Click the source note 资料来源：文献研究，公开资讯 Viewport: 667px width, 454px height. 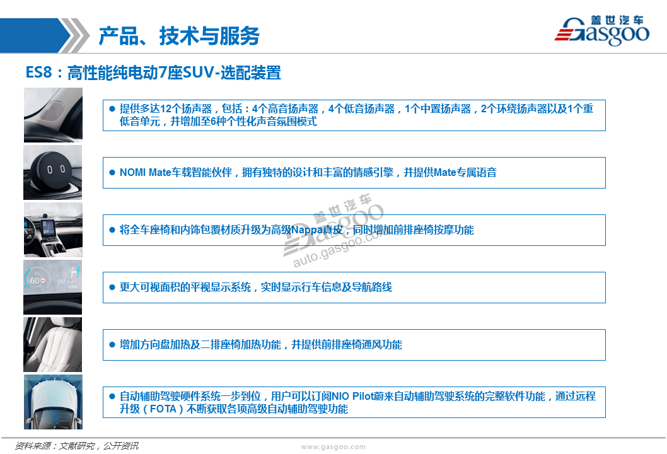76,446
